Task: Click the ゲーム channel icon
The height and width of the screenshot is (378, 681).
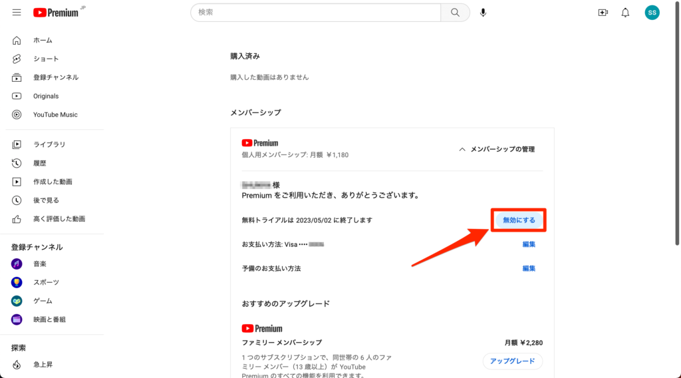Action: point(17,301)
